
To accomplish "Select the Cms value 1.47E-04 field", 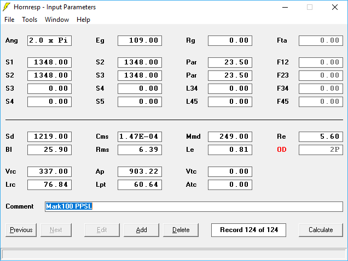I will click(x=140, y=137).
